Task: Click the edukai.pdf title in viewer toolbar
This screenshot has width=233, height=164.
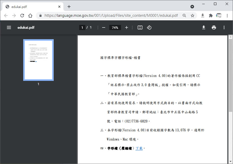Action: coord(26,28)
